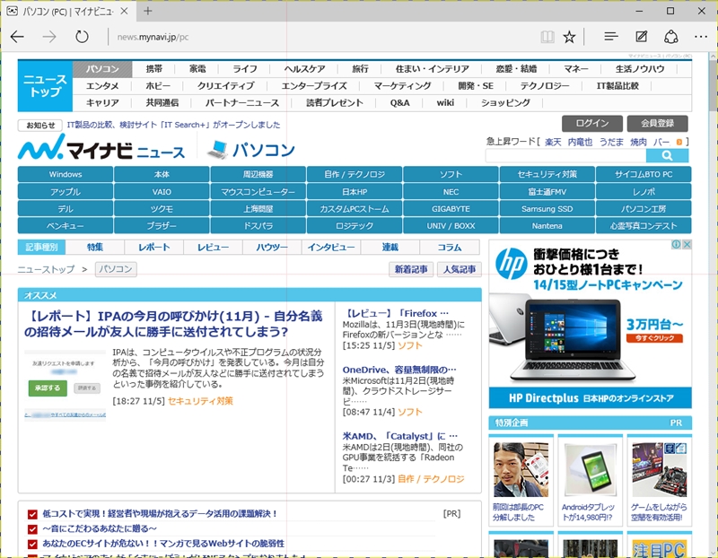Viewport: 718px width, 558px height.
Task: Click the 新着記事 button
Action: point(411,269)
